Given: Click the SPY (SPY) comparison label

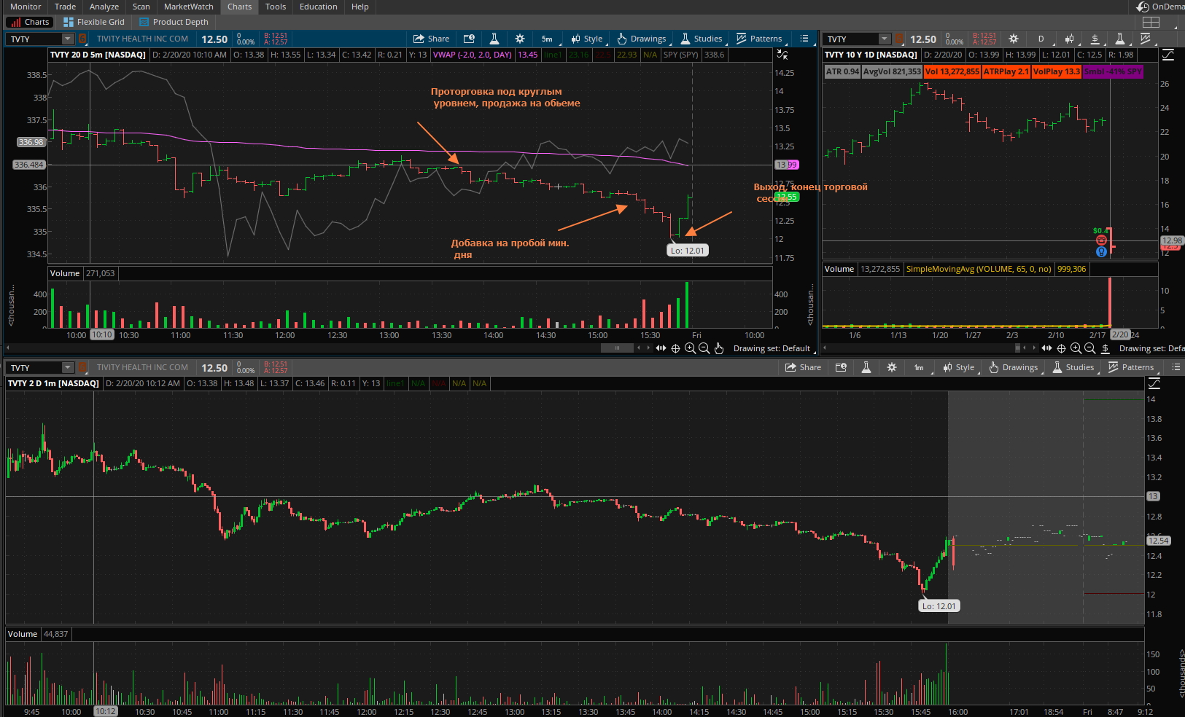Looking at the screenshot, I should [x=681, y=55].
